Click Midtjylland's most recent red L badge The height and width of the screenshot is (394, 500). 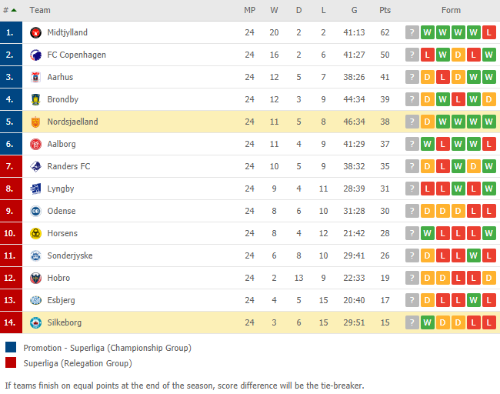click(488, 32)
